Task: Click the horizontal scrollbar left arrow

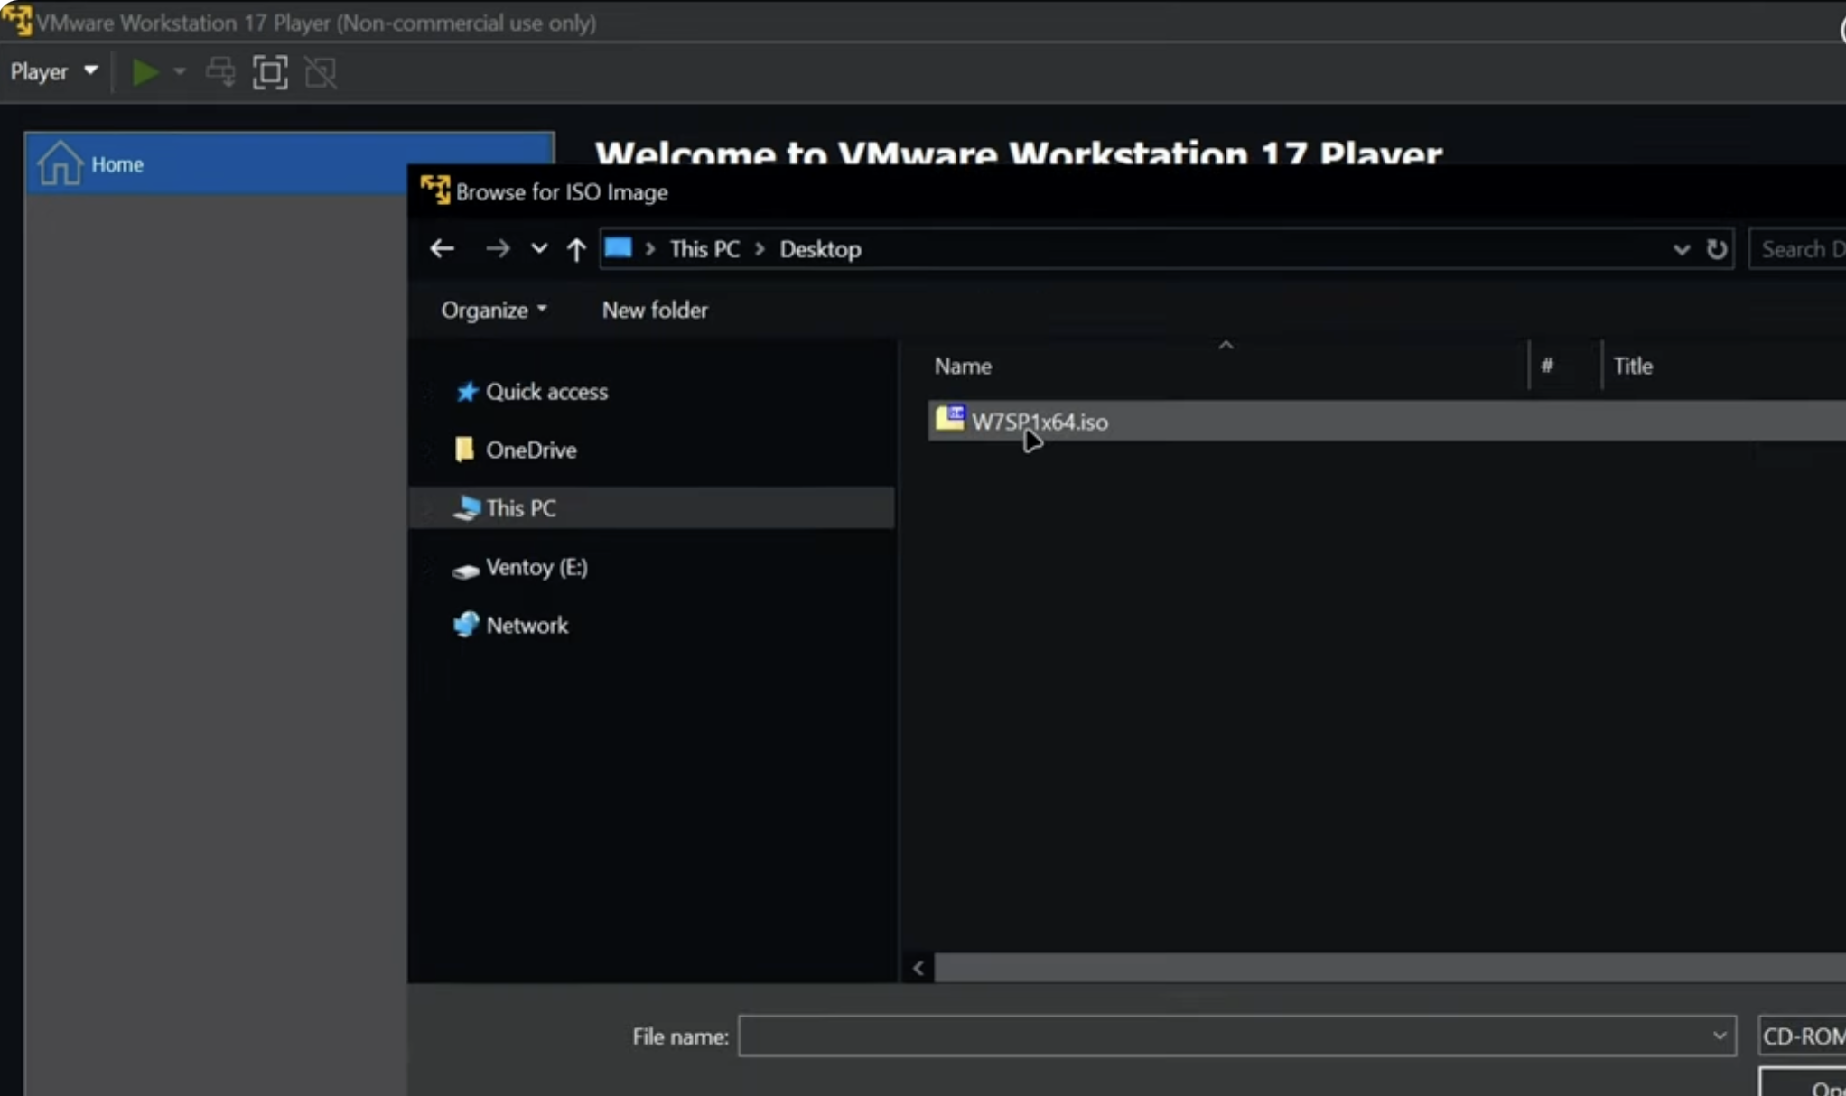Action: [x=918, y=968]
